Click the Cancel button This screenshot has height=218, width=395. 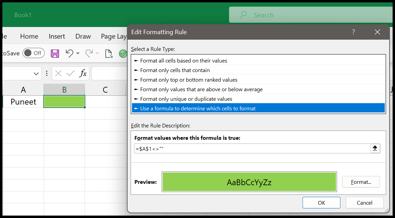tap(364, 203)
